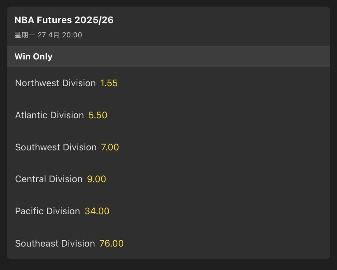Screen dimensions: 337x270
Task: Click the 4月 month text
Action: coord(54,35)
